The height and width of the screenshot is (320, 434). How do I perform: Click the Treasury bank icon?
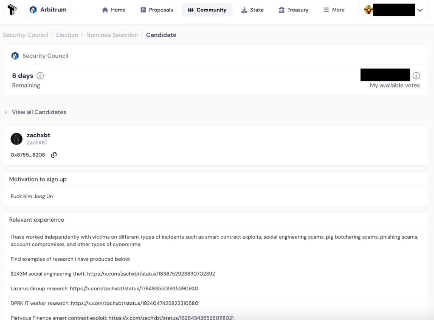[282, 10]
